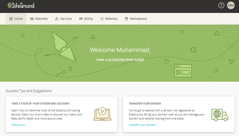Image resolution: width=239 pixels, height=136 pixels.
Task: Click the SiteGround logo
Action: 21,6
